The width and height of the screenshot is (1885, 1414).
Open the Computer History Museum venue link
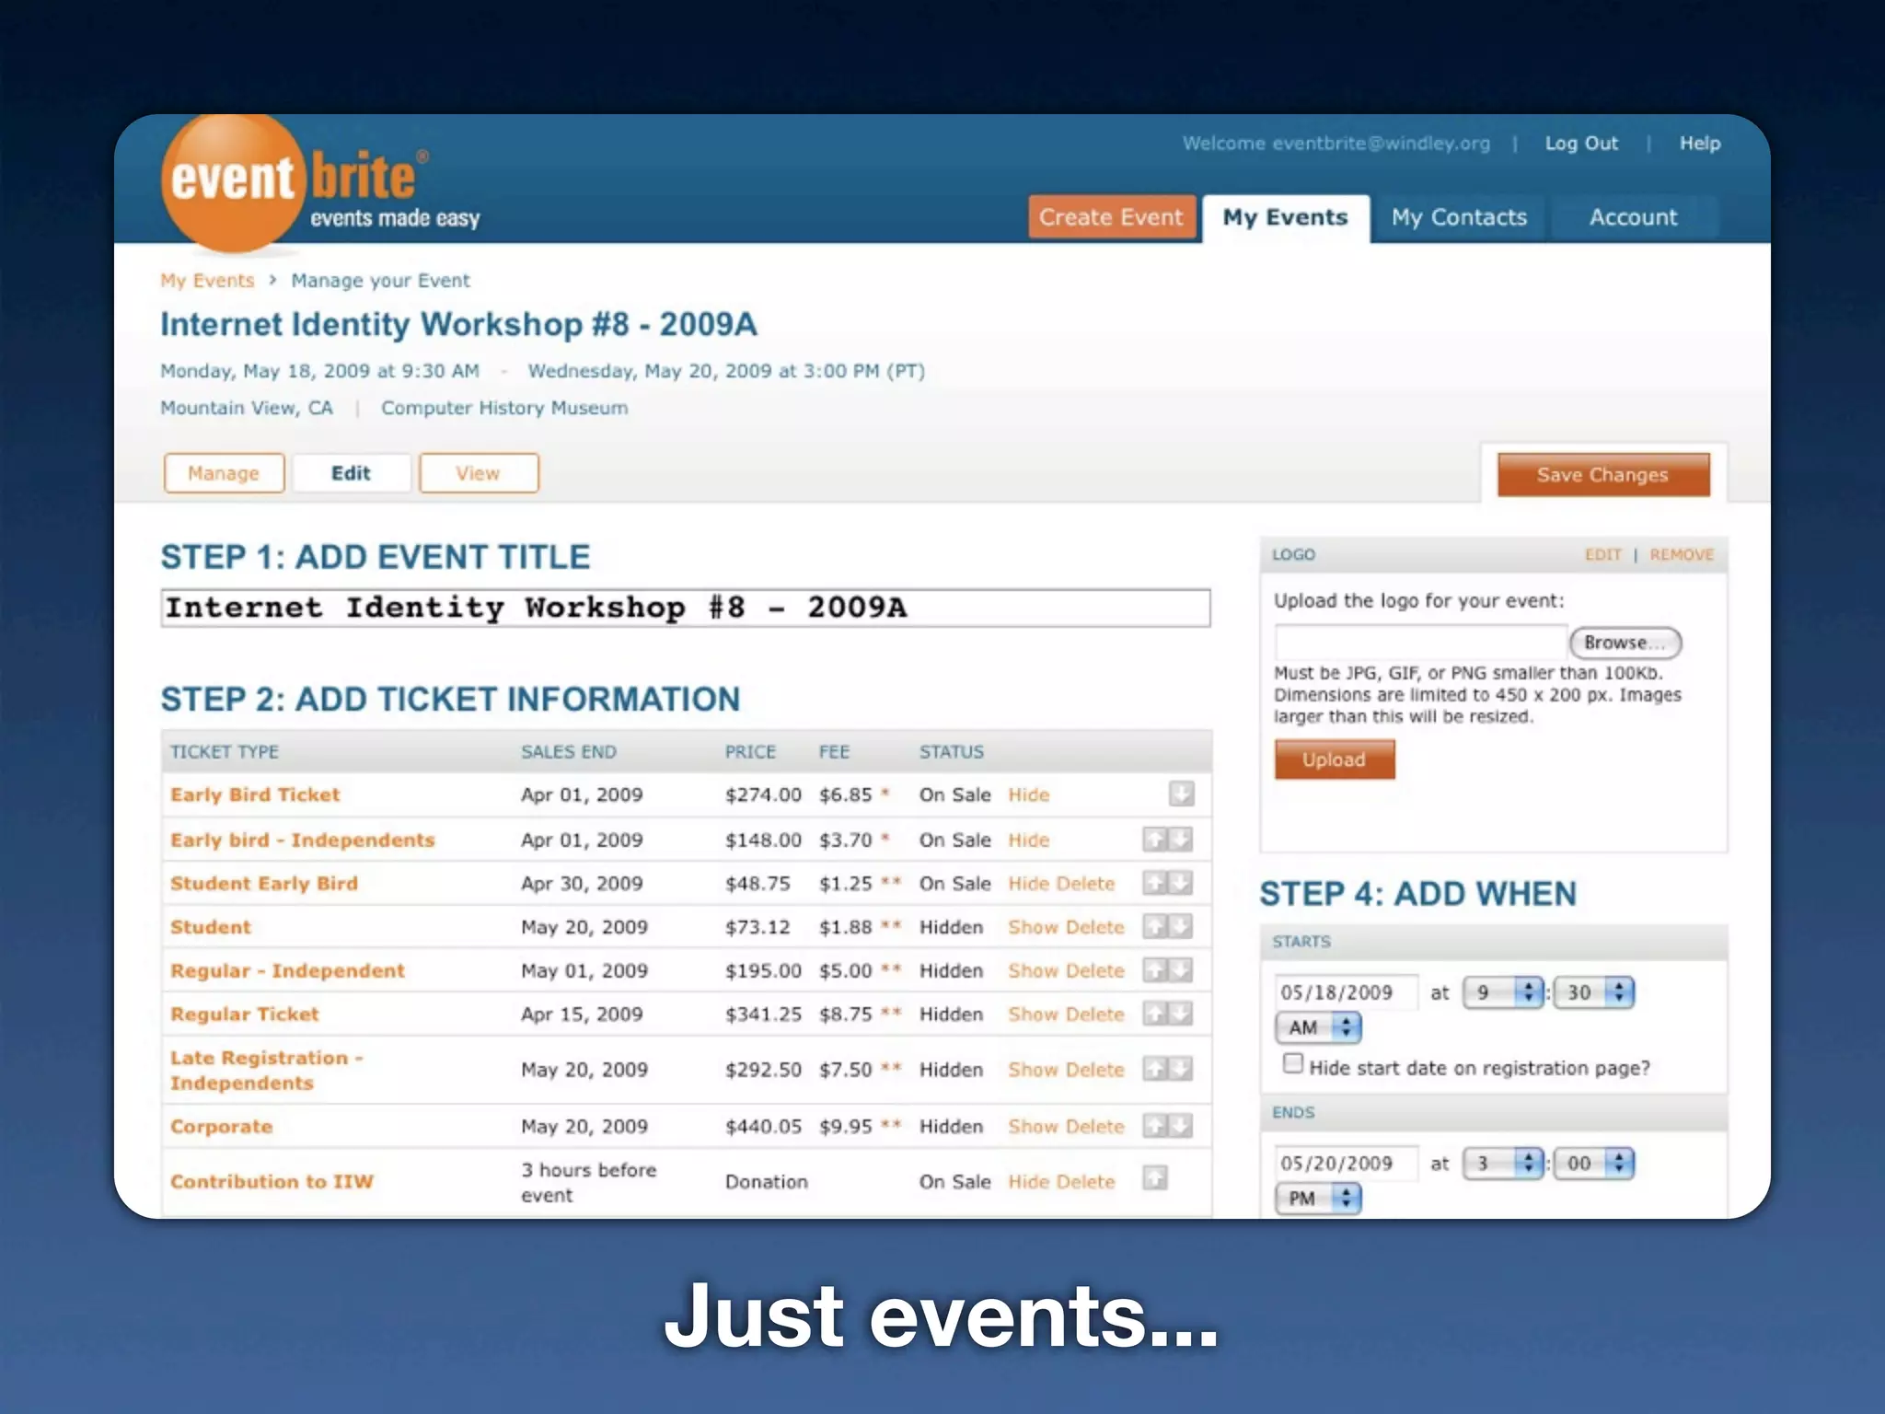tap(504, 408)
